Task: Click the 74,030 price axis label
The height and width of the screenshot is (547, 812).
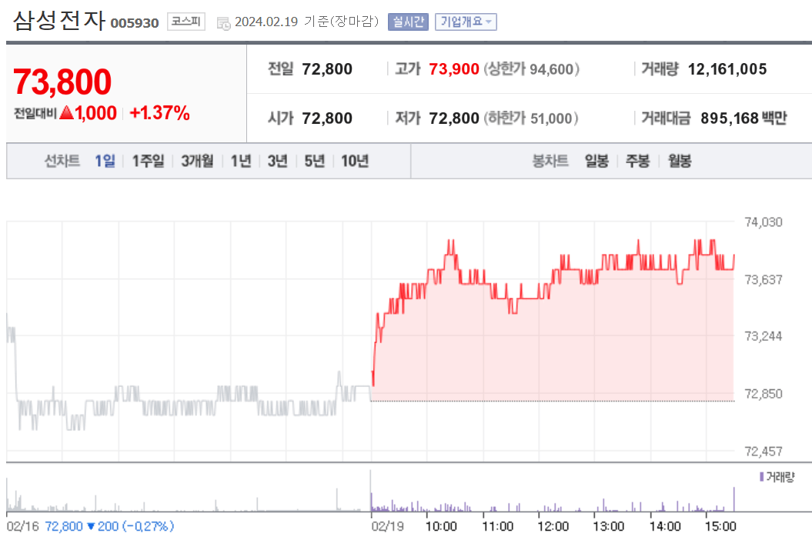Action: pyautogui.click(x=764, y=222)
